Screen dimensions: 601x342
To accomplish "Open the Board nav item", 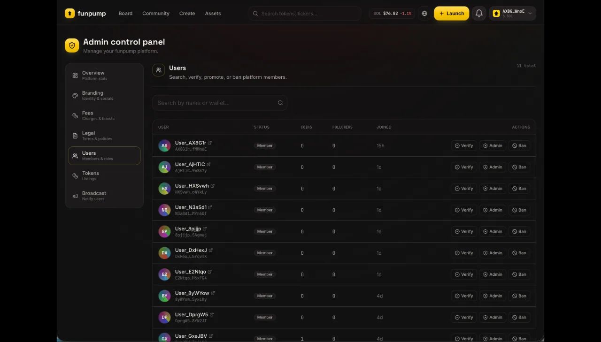I will [125, 14].
